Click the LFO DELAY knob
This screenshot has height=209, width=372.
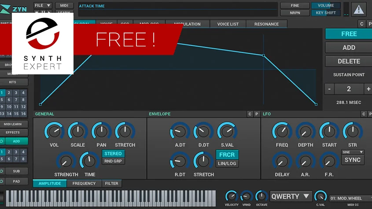pyautogui.click(x=282, y=161)
